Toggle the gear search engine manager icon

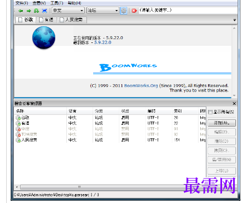click(124, 11)
